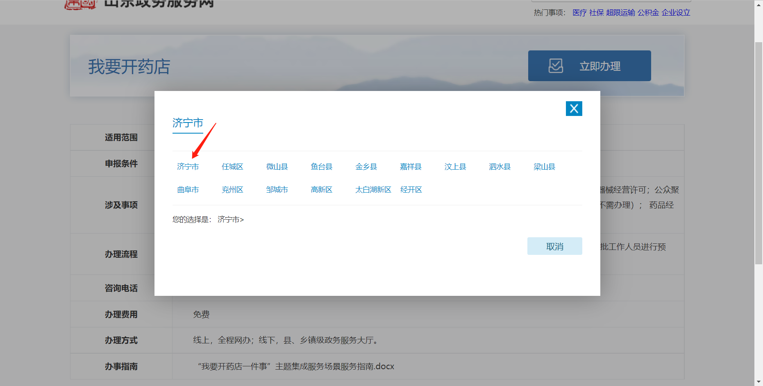Choose 兖州区 district

(x=232, y=190)
